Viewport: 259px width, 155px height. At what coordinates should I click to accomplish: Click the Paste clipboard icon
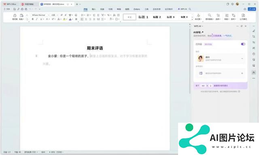21,15
